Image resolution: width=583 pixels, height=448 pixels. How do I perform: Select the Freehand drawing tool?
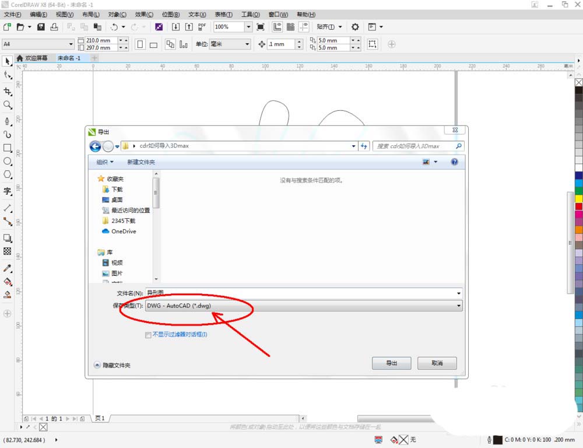(x=7, y=121)
